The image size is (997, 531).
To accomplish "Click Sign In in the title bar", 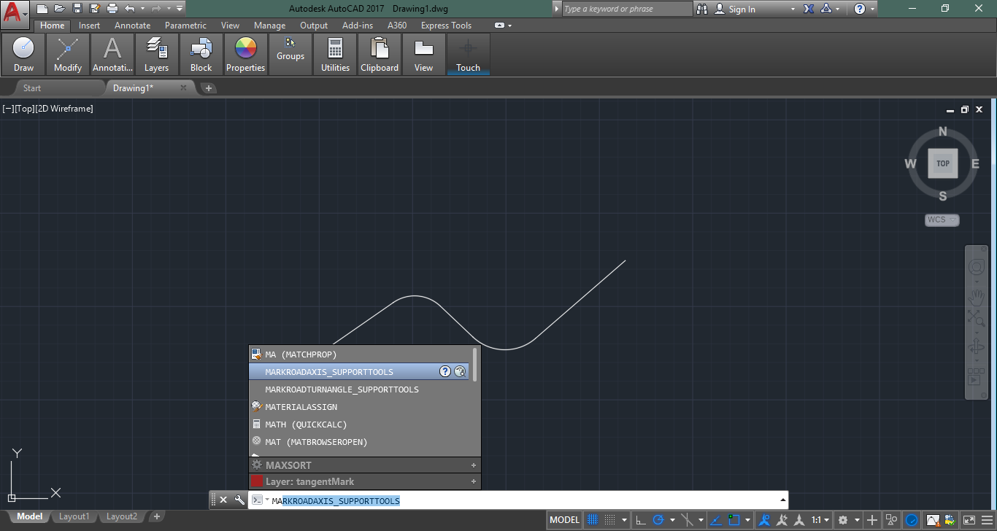I will [x=742, y=9].
